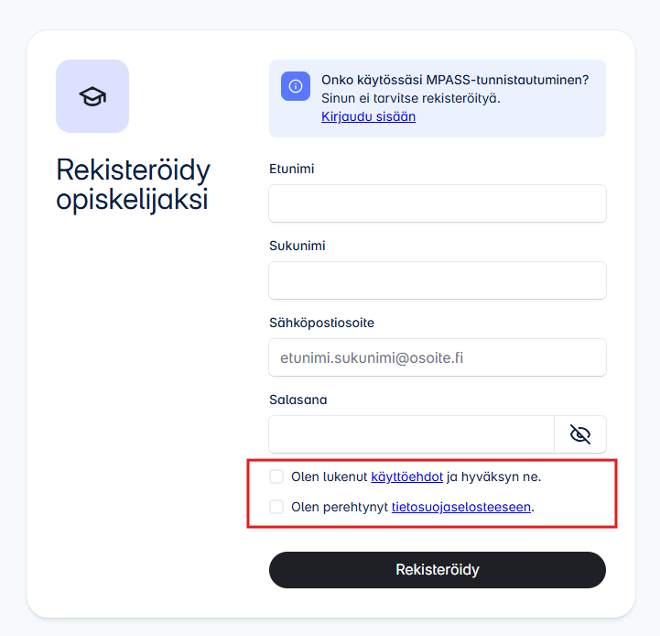Click the info icon in MPASS banner

(x=296, y=86)
